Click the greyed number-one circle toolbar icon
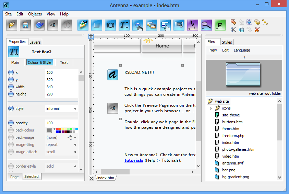The image size is (289, 194). click(67, 25)
